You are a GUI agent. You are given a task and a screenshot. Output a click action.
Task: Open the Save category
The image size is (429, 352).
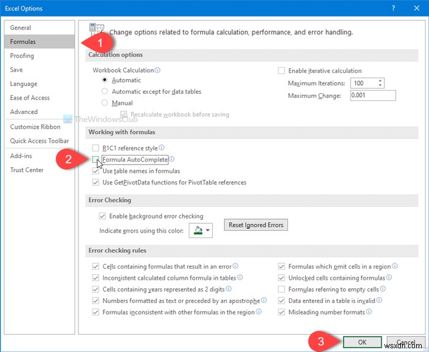point(39,70)
